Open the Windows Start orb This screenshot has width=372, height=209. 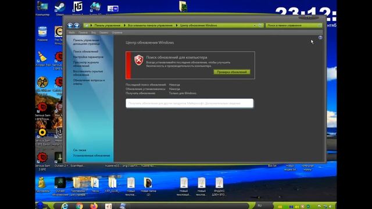(41, 205)
